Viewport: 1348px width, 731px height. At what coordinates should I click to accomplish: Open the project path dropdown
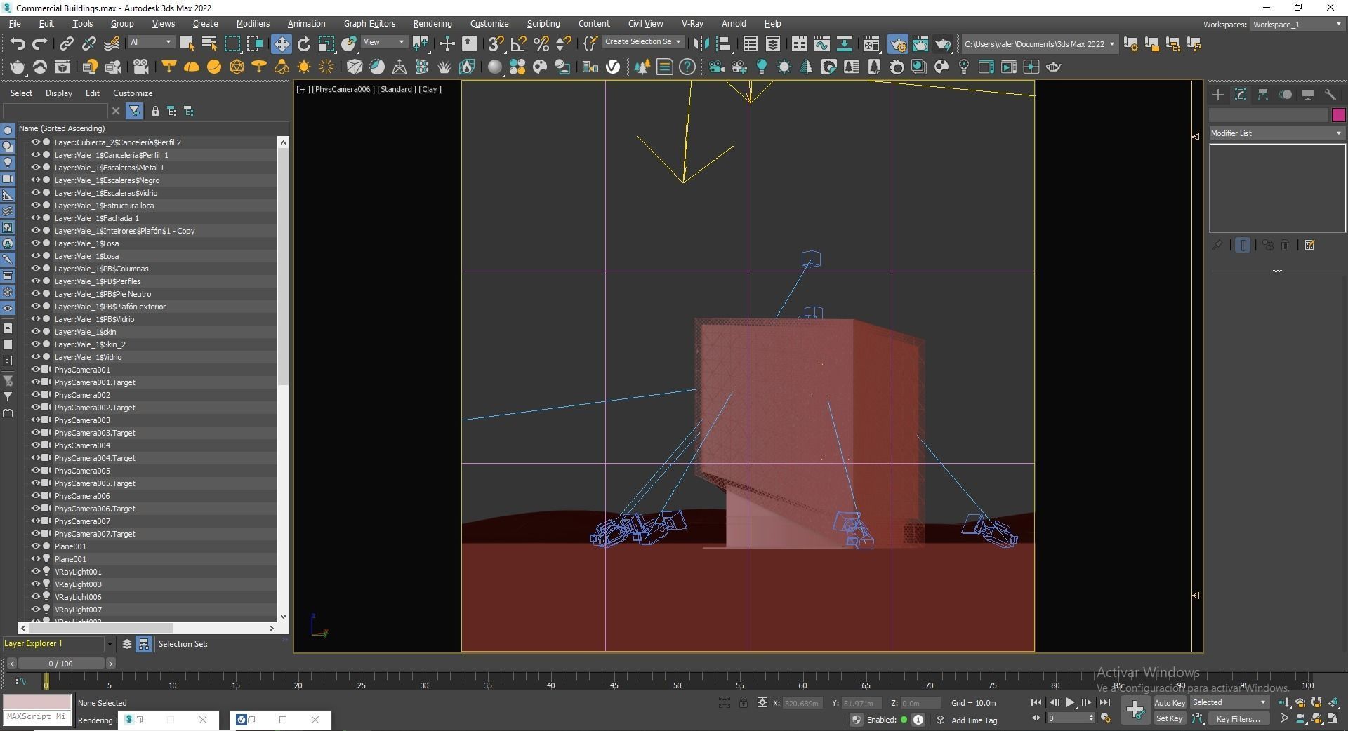click(x=1039, y=44)
